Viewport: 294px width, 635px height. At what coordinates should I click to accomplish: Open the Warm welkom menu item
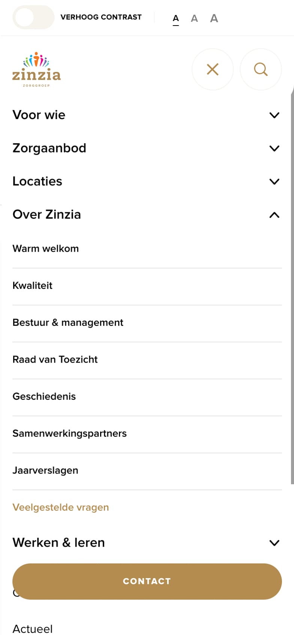click(147, 249)
